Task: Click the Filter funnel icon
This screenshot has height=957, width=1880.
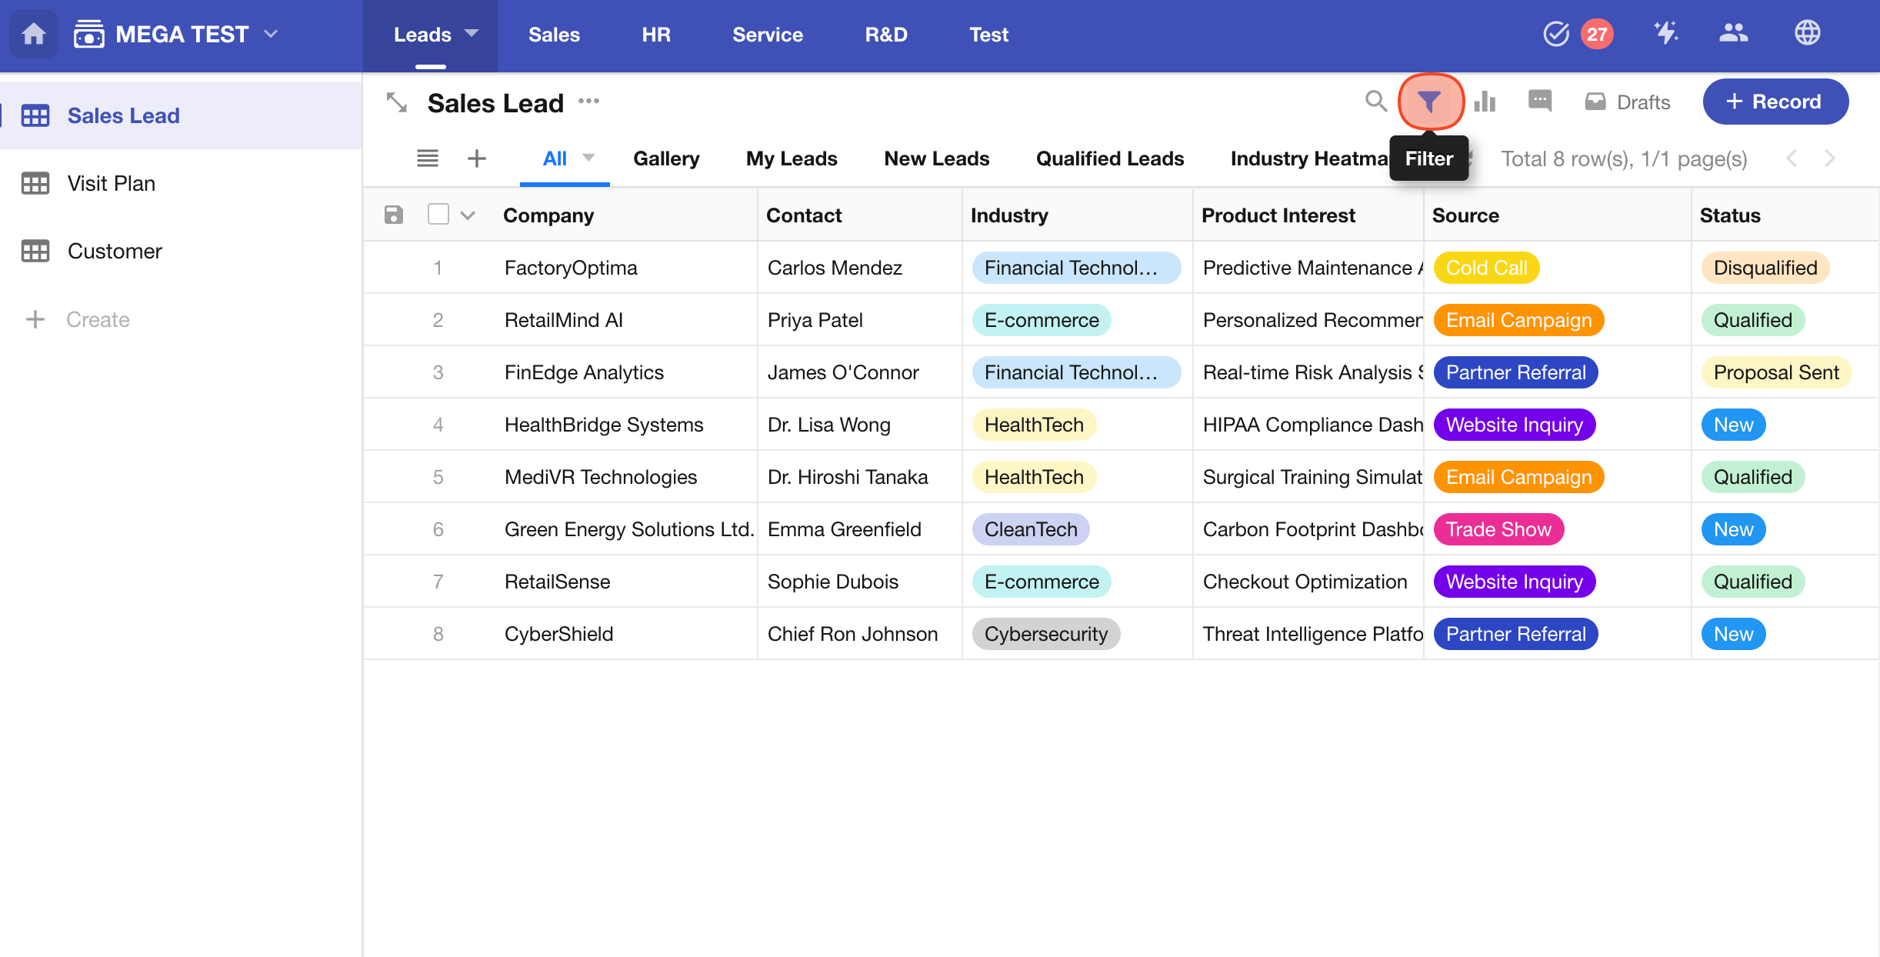Action: click(1429, 102)
